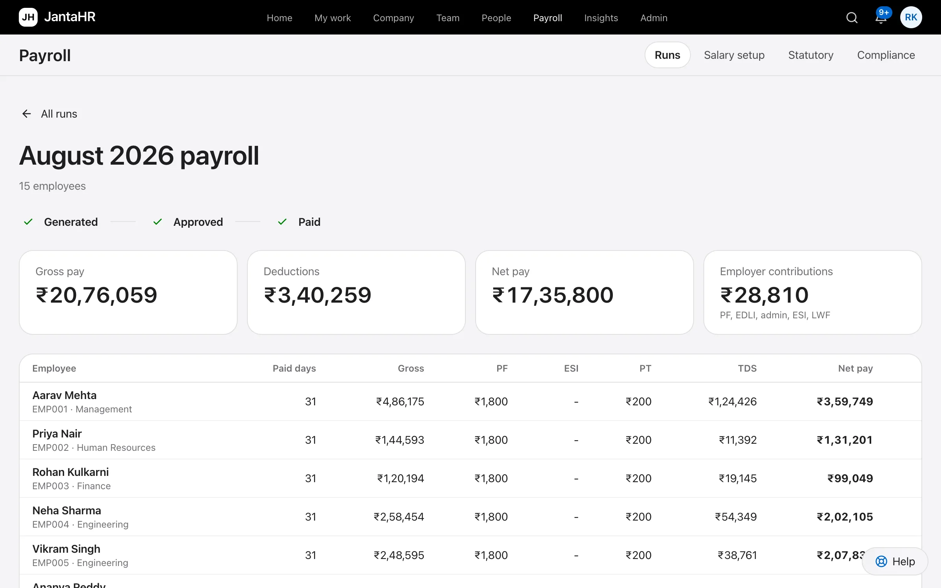The height and width of the screenshot is (588, 941).
Task: Click Aarav Mehta's net pay ₹3,59,749
Action: (845, 401)
